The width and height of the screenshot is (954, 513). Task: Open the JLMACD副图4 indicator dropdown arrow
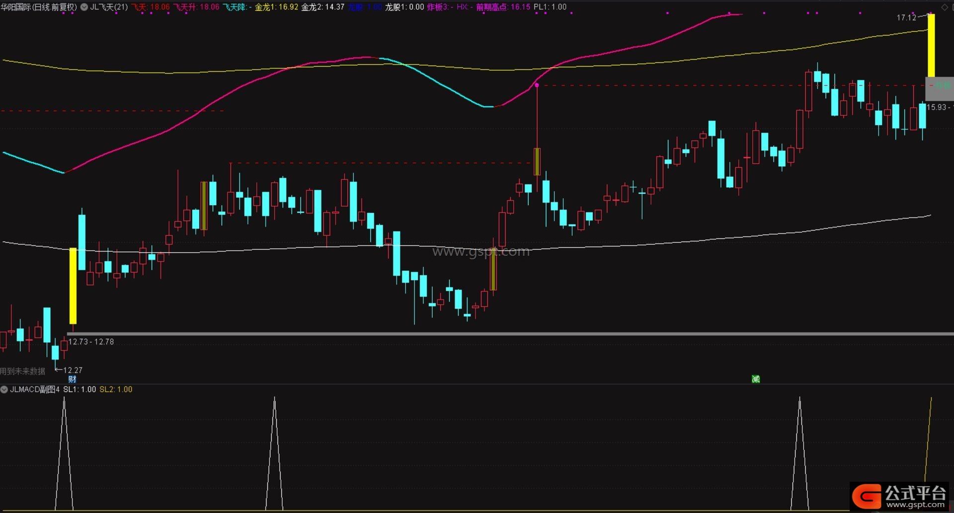tap(4, 389)
